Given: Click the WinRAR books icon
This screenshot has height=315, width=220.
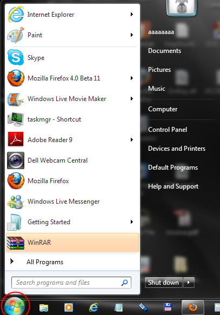Looking at the screenshot, I should click(x=16, y=243).
